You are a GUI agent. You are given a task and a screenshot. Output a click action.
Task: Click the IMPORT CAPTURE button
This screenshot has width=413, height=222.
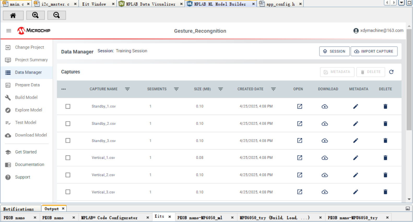[374, 51]
